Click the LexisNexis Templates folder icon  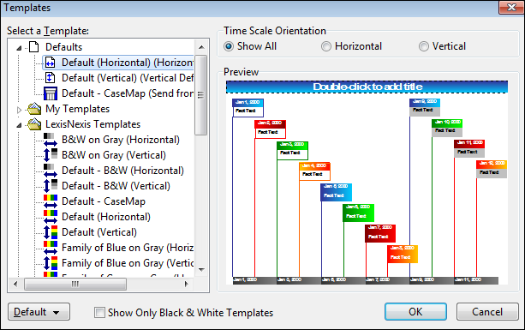point(34,124)
